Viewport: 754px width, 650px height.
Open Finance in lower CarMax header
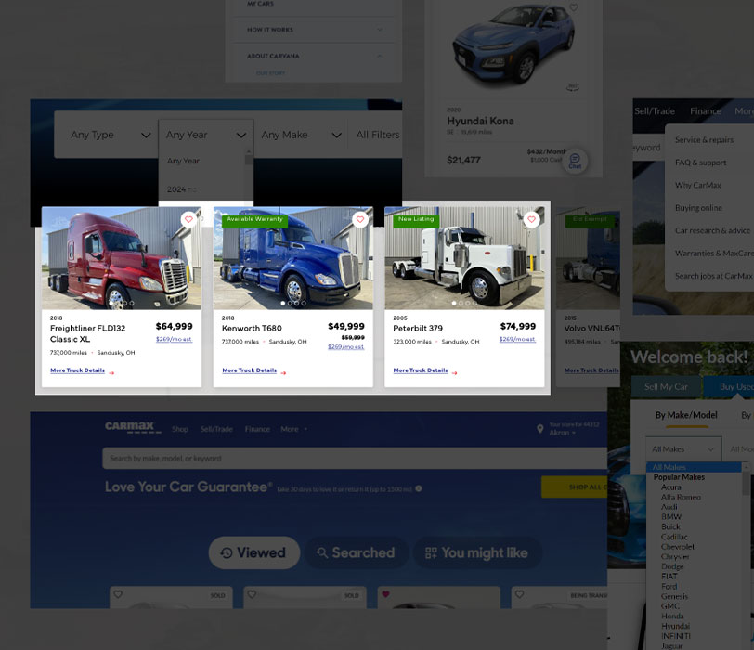coord(257,429)
